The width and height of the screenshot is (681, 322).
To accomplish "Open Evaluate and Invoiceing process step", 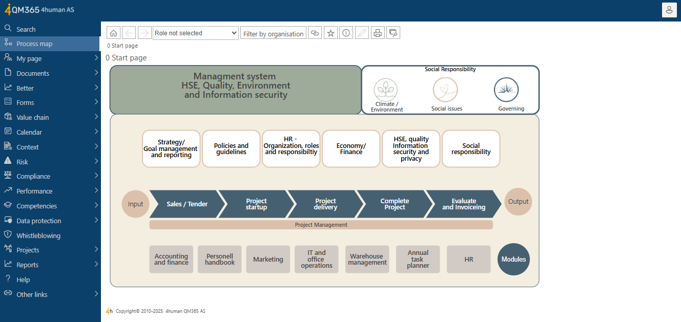I will point(464,204).
